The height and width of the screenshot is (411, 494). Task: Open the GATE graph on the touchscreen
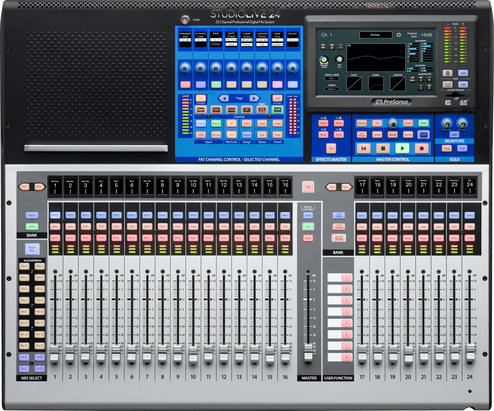coord(354,84)
